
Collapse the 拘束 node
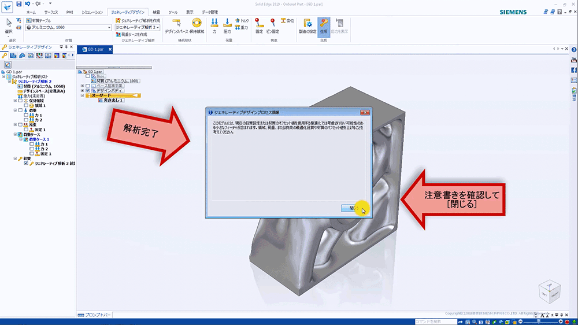(x=16, y=125)
